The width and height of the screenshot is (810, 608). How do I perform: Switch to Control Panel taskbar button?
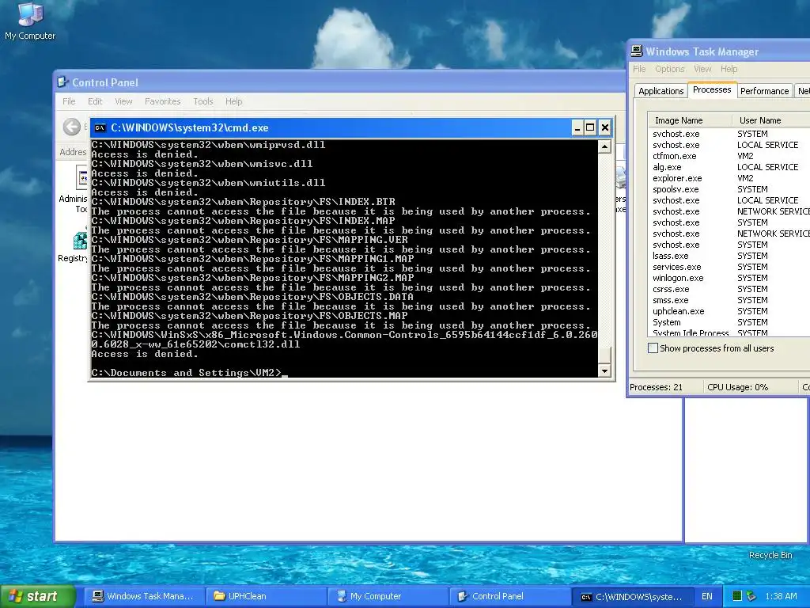point(509,596)
